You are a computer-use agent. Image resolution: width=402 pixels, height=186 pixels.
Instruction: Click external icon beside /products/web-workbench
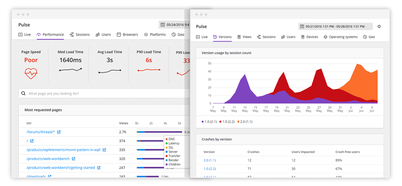[x=74, y=159]
